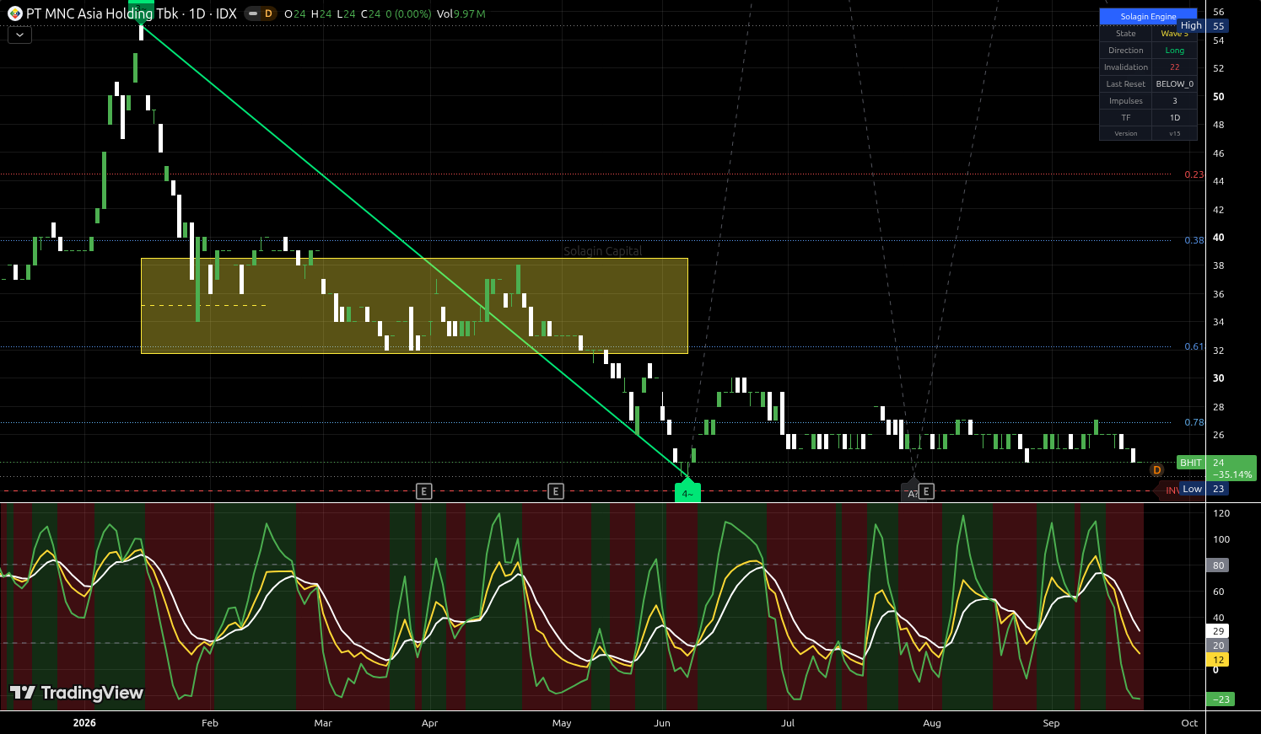Click the Version value v15
Image resolution: width=1261 pixels, height=734 pixels.
point(1174,134)
